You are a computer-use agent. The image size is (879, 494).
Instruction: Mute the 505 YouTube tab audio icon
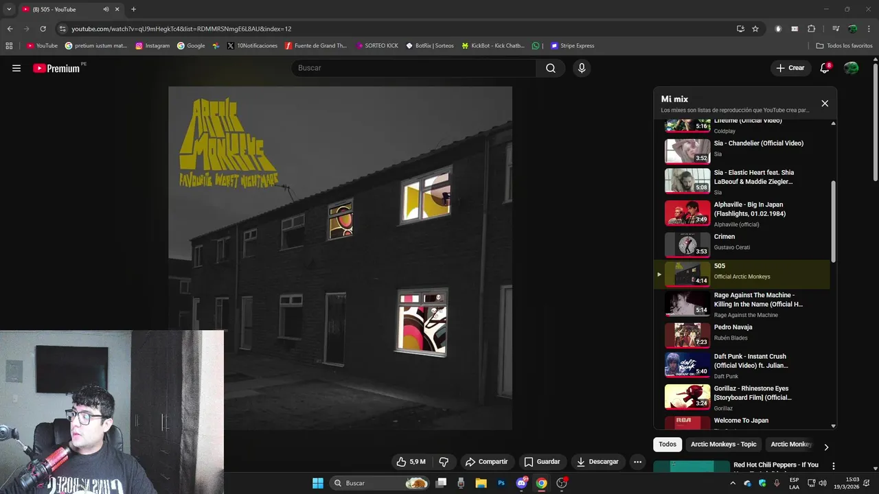106,10
